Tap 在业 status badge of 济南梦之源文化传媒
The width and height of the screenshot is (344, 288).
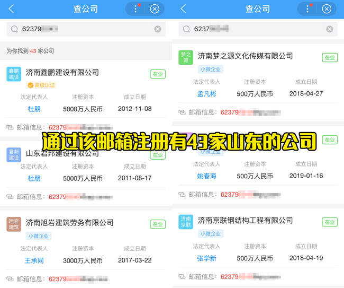[x=330, y=58]
